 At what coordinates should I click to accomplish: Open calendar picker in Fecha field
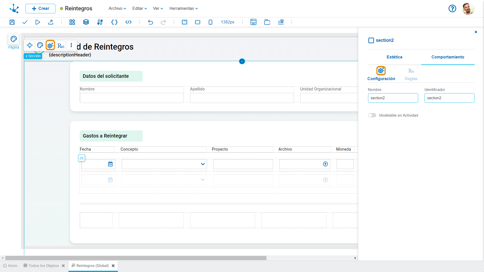click(110, 164)
